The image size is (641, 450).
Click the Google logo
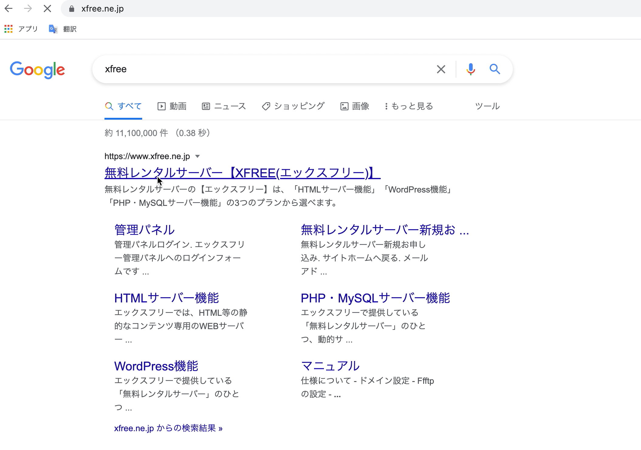[x=38, y=70]
